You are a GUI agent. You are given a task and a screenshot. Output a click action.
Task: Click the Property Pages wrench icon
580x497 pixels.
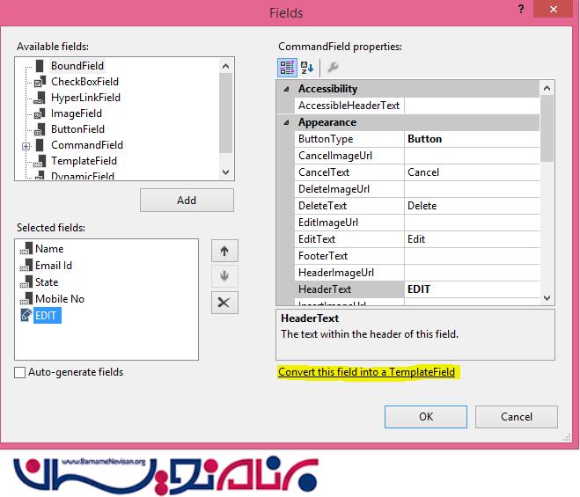(x=332, y=68)
